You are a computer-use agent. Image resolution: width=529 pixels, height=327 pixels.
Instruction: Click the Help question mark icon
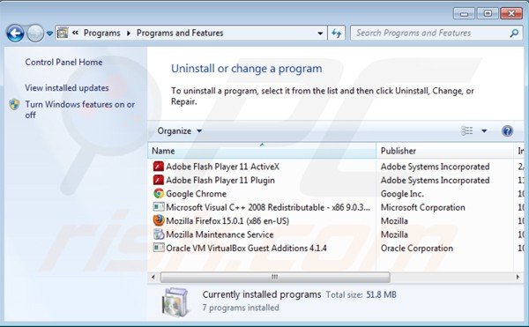click(x=507, y=130)
